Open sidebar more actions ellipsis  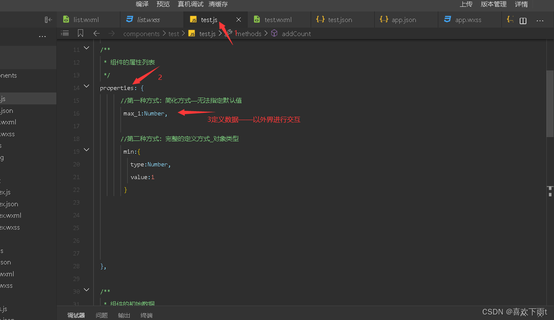click(42, 37)
